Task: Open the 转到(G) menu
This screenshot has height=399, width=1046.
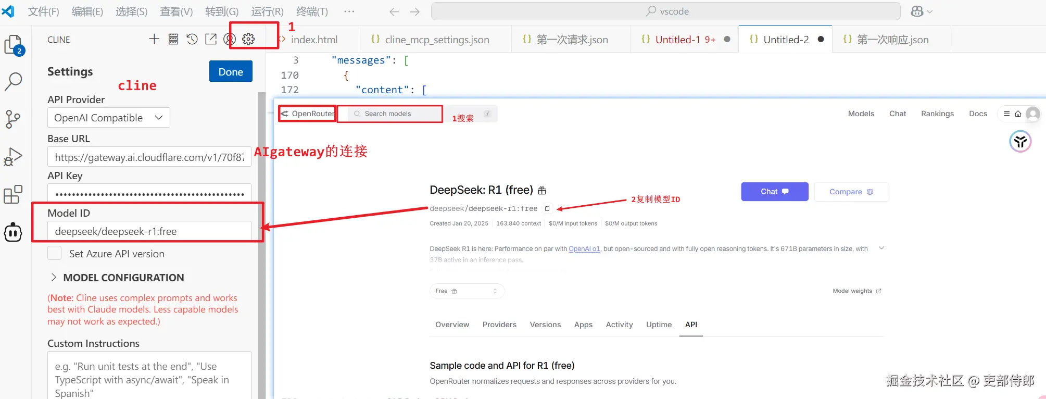Action: 222,11
